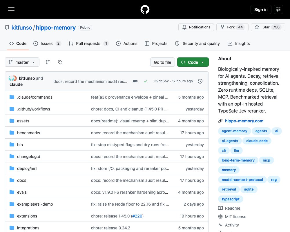Select the cli topic tag

224,151
